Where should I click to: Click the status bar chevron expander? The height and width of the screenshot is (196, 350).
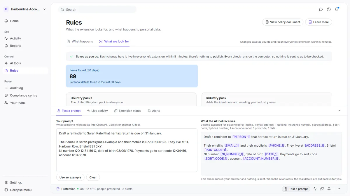(x=339, y=189)
